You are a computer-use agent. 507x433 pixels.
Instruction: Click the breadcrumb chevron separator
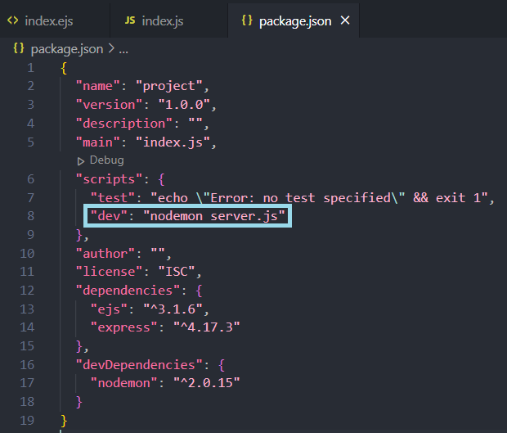click(111, 49)
